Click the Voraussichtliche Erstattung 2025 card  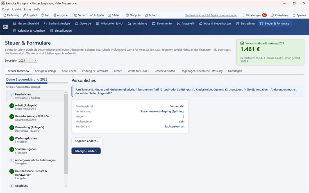(270, 52)
